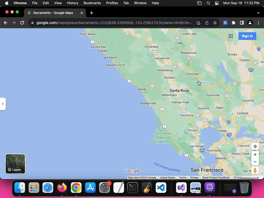Click the Calistoga town label
The width and height of the screenshot is (264, 198).
point(192,74)
